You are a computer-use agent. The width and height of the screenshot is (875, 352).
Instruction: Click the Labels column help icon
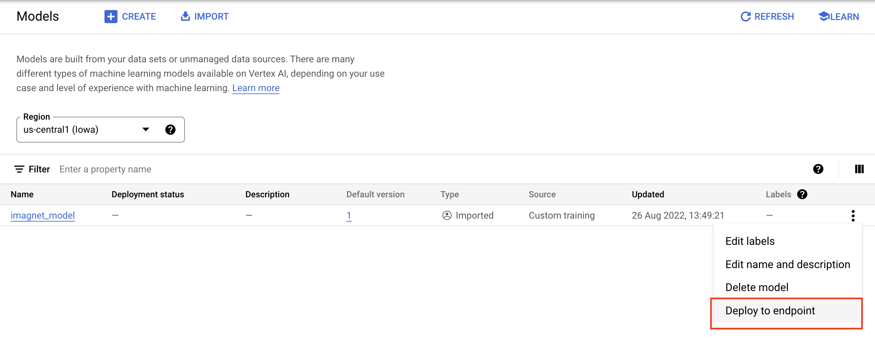click(802, 194)
